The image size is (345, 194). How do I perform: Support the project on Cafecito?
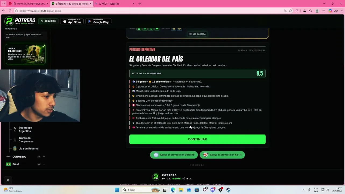[x=174, y=155]
